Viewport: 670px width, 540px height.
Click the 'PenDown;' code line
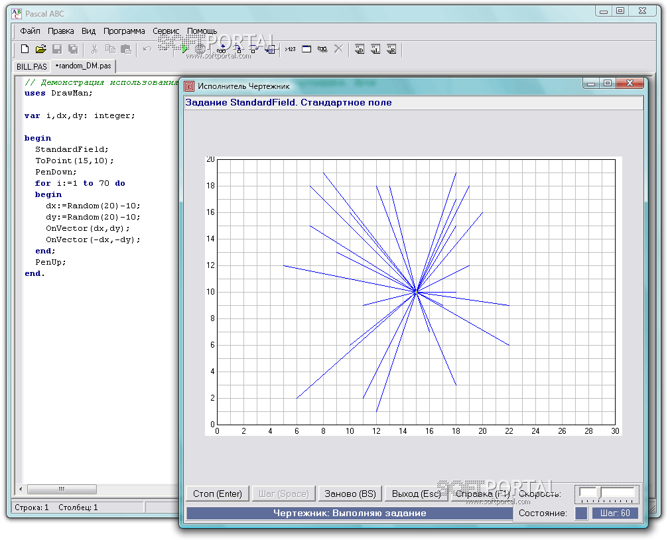(x=56, y=172)
